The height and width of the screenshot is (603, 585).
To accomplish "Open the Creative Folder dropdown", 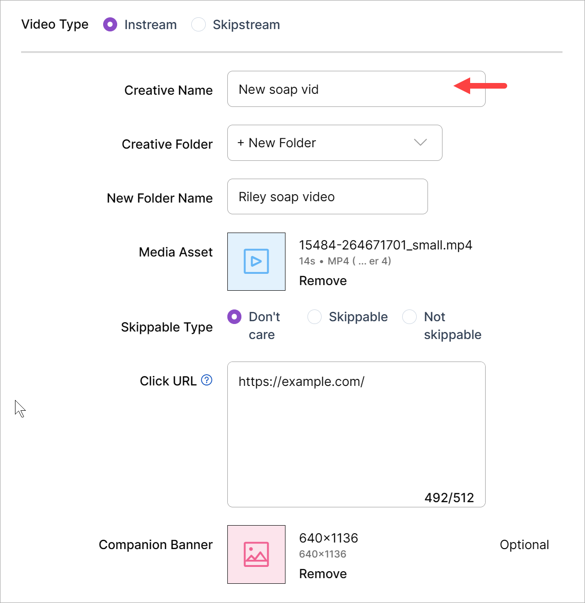I will pyautogui.click(x=334, y=143).
